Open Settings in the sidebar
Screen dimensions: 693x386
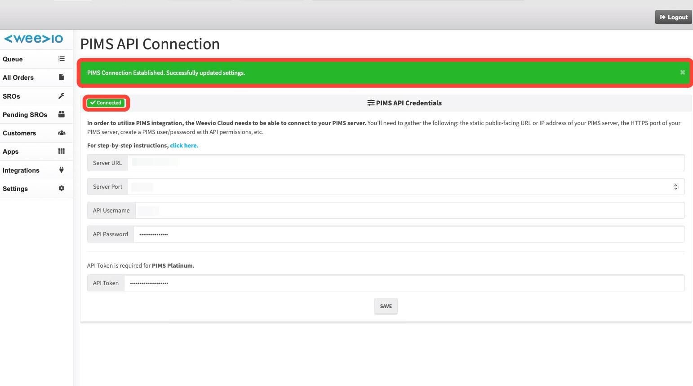click(x=36, y=188)
